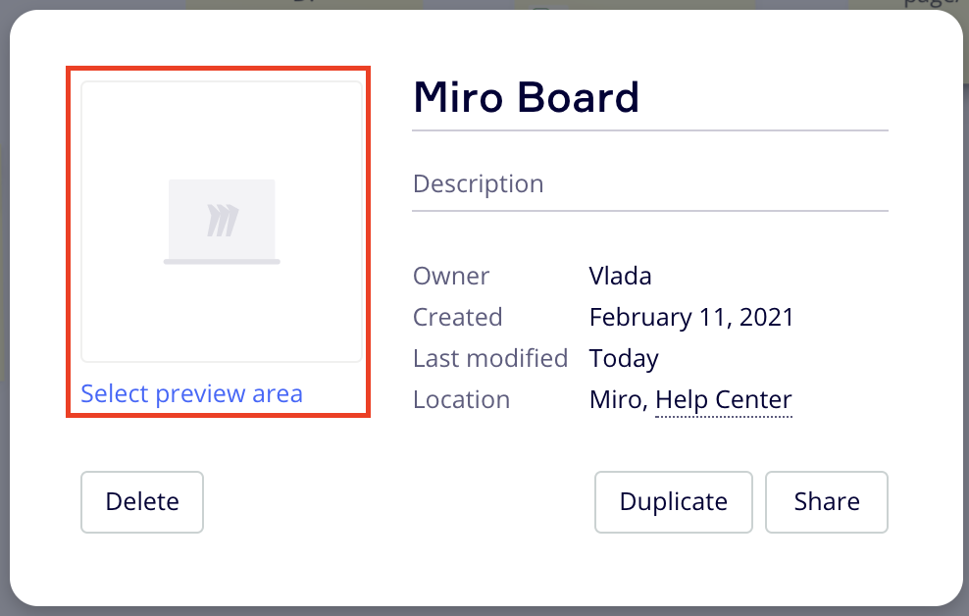Click the laptop base under the Miro logo

[x=222, y=262]
